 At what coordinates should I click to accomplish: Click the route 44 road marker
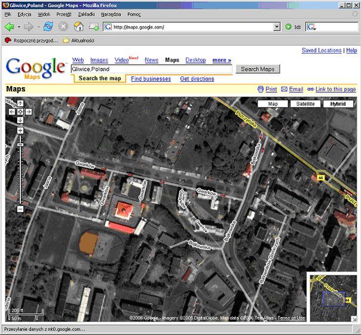pos(321,177)
